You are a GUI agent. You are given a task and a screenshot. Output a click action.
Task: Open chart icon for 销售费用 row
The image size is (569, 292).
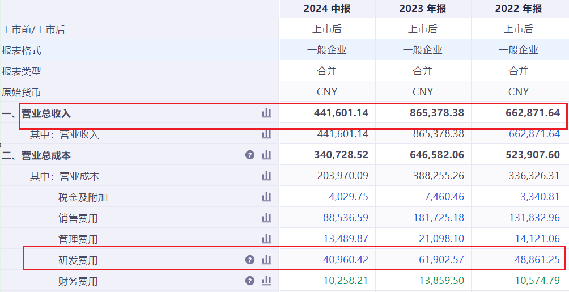266,218
